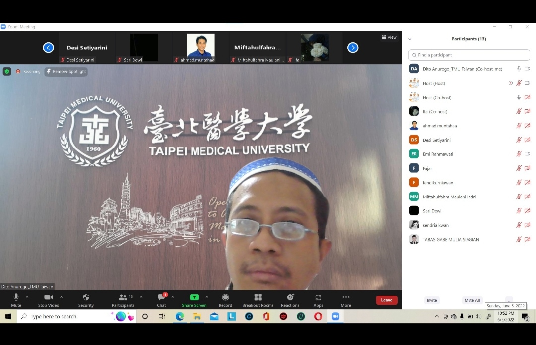Expand the arrow beside Participants button
The width and height of the screenshot is (536, 345).
pyautogui.click(x=141, y=297)
